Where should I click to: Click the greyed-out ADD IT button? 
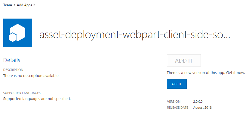(x=184, y=60)
